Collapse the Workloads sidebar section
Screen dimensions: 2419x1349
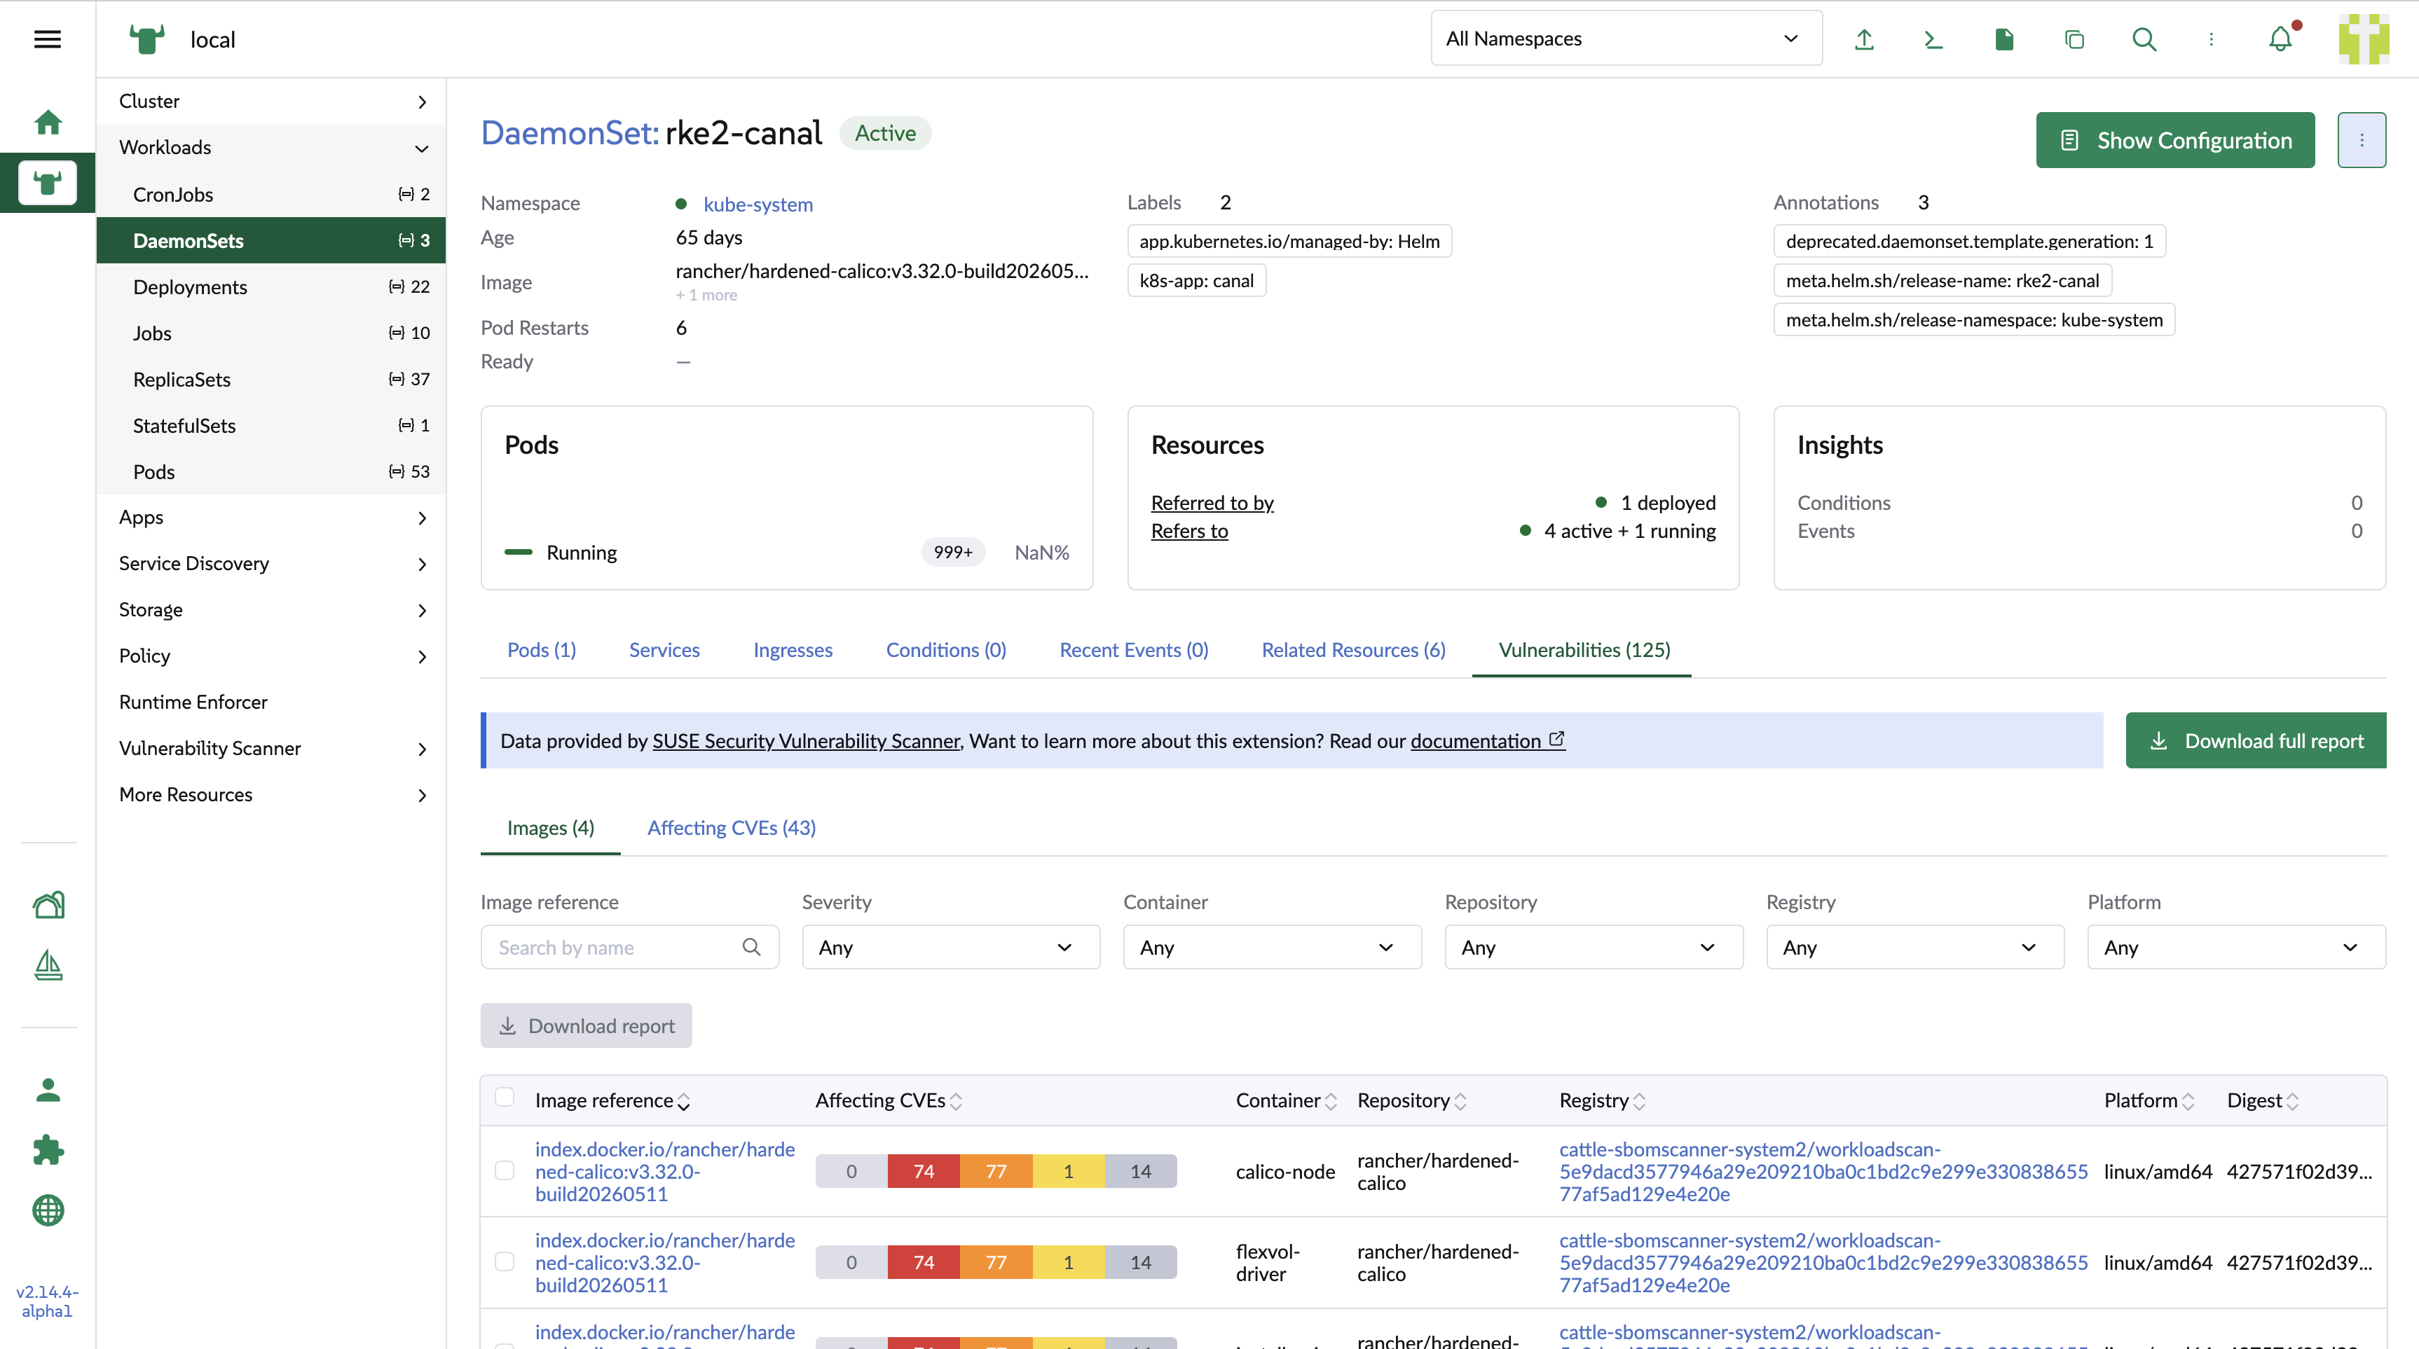pos(271,147)
